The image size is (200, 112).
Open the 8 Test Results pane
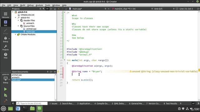click(170, 103)
